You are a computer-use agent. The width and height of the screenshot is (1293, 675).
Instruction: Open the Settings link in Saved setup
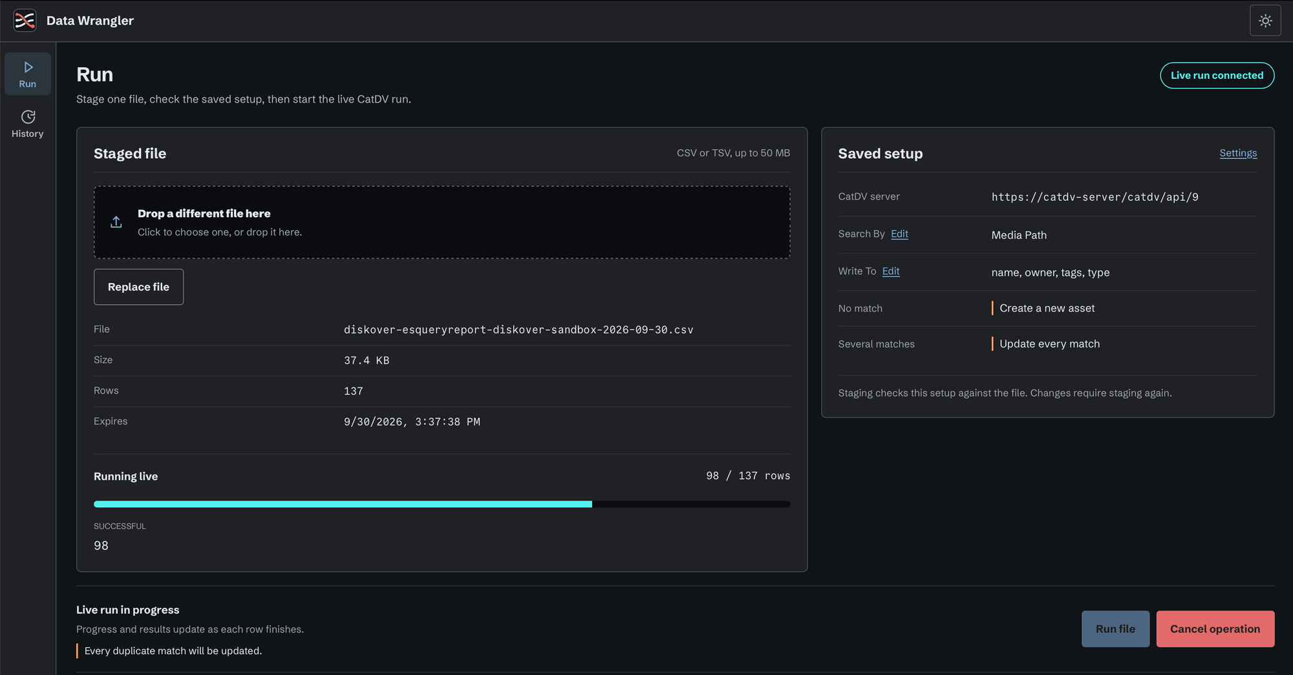[1238, 153]
